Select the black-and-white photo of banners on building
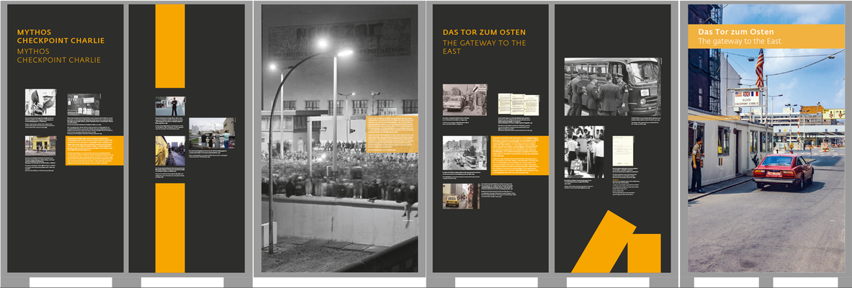Image resolution: width=852 pixels, height=288 pixels. point(83,104)
